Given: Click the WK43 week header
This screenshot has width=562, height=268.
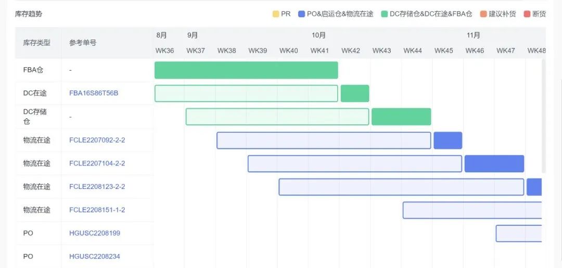Looking at the screenshot, I should 382,50.
